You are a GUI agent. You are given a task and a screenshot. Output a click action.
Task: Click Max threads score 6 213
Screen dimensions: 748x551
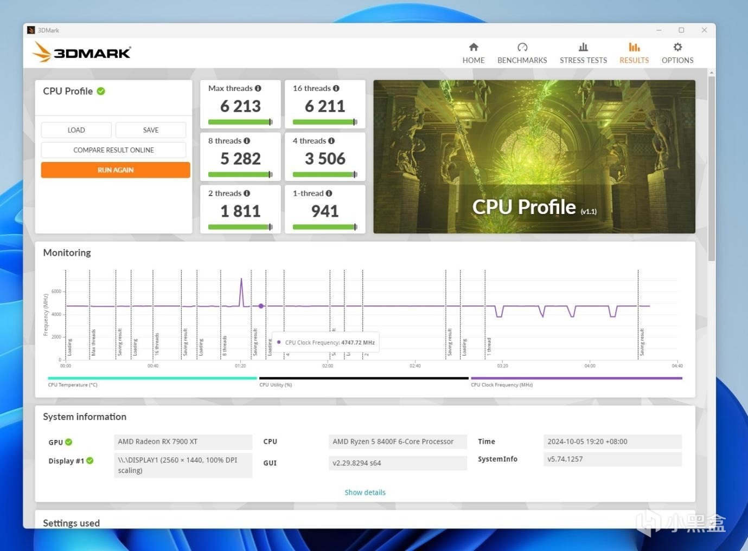[x=240, y=106]
